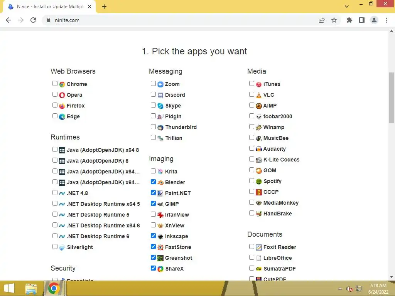Screen dimensions: 395x296
Task: Click the extensions puzzle icon in toolbar
Action: 349,20
